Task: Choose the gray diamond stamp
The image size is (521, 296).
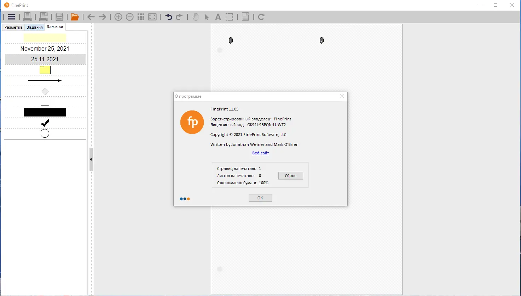Action: 45,91
